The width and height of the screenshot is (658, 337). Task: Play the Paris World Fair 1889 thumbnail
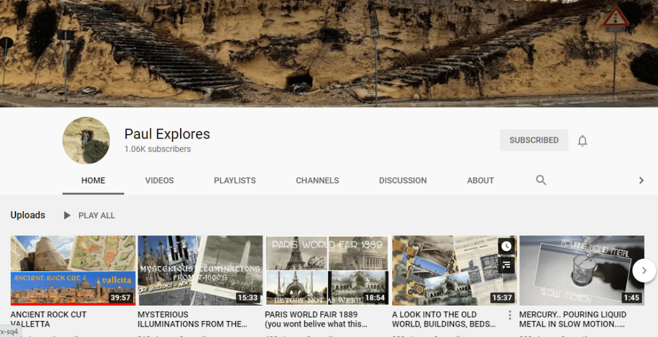[327, 270]
